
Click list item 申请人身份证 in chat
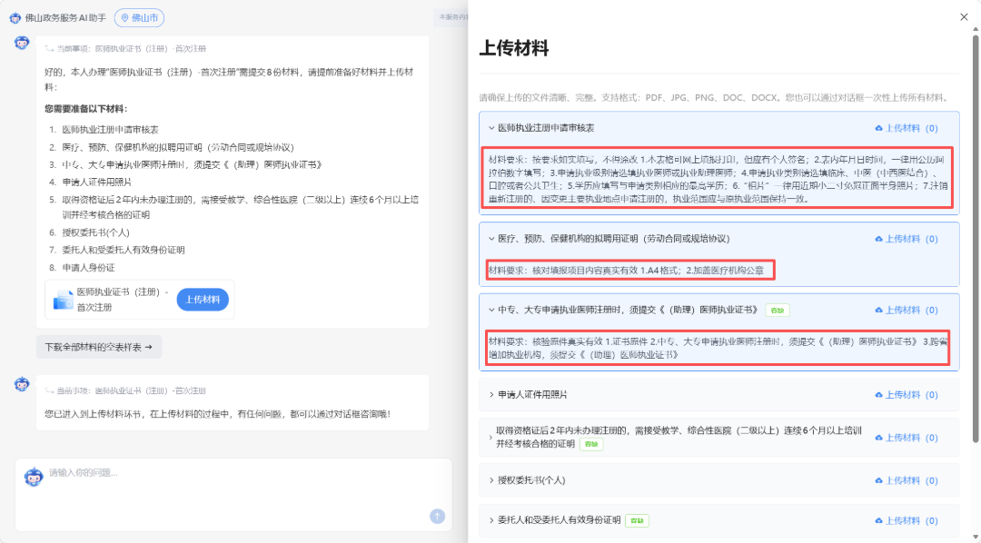coord(88,267)
